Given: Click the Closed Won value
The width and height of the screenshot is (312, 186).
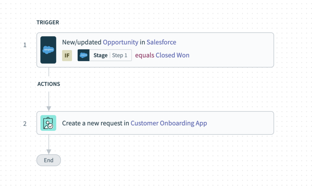Looking at the screenshot, I should click(172, 55).
